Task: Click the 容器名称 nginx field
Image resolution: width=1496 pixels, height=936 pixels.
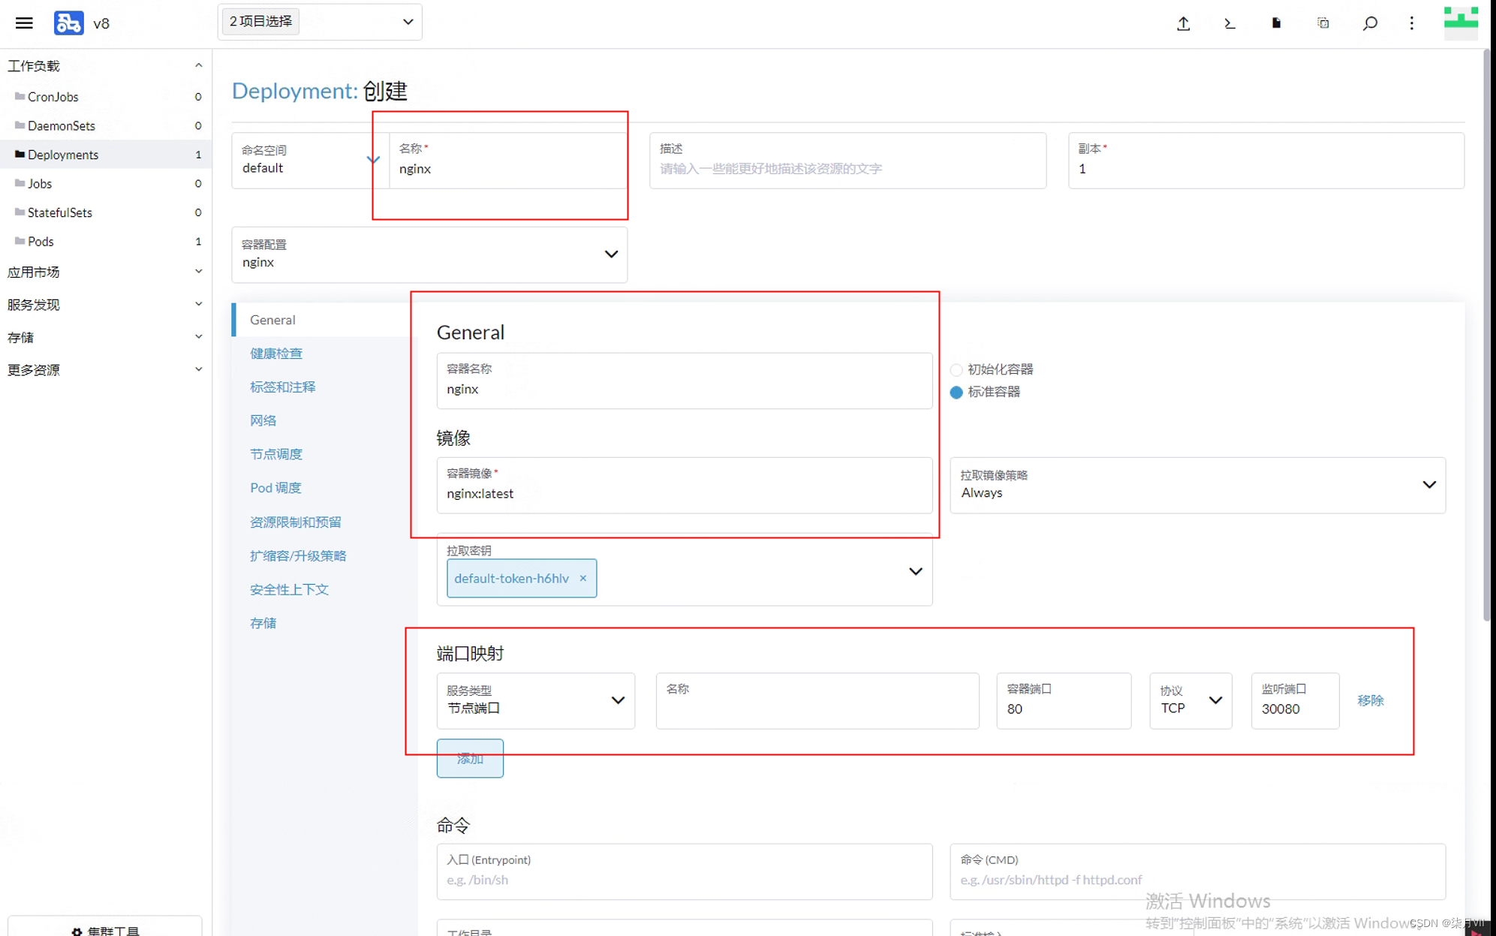Action: pyautogui.click(x=685, y=381)
